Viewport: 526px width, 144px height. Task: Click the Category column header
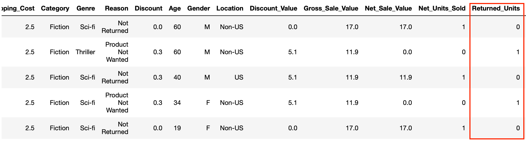[x=55, y=8]
